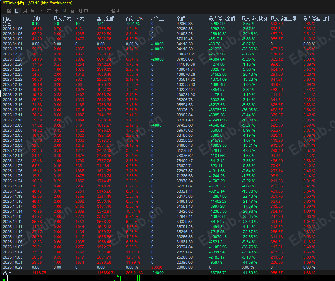Switch to the 年 yearly tab
This screenshot has width=335, height=281.
(49, 11)
